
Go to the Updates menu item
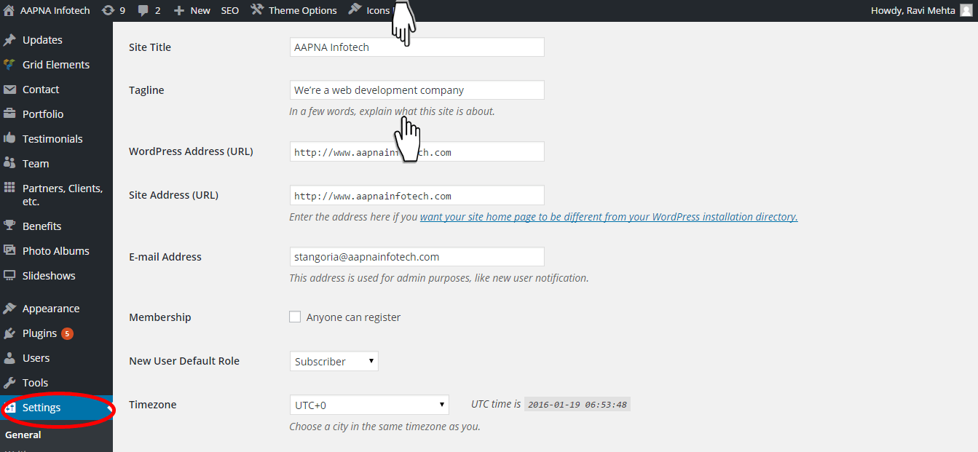coord(42,40)
